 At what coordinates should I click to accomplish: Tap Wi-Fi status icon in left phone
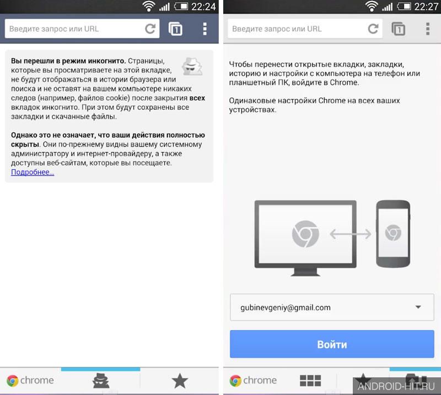(x=148, y=6)
